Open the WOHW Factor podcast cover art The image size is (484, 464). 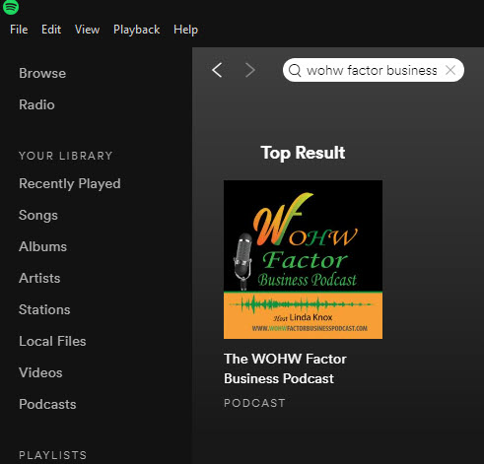point(303,259)
